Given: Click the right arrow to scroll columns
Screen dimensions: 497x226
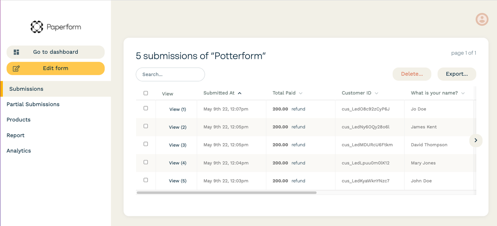Looking at the screenshot, I should [x=476, y=140].
